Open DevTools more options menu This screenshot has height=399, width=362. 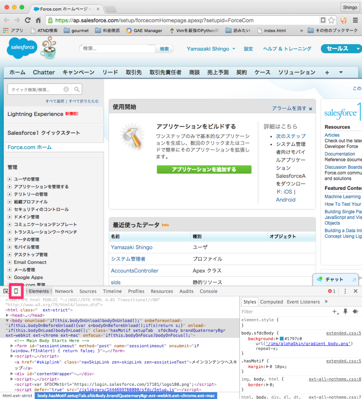click(345, 291)
